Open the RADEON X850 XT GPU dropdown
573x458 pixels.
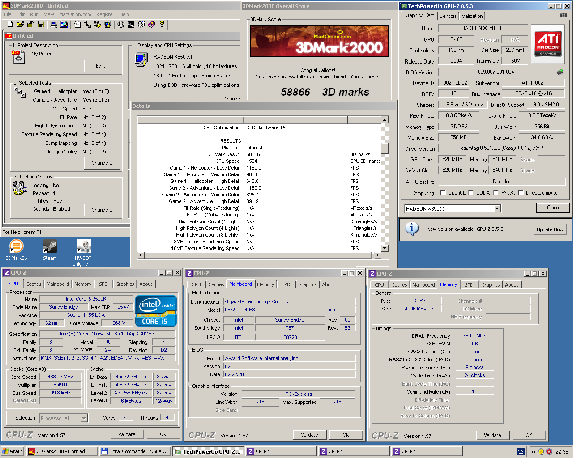(497, 208)
